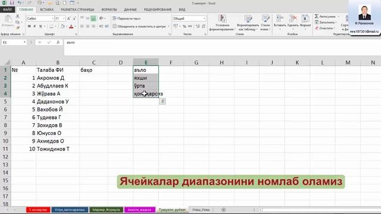This screenshot has height=214, width=381.
Task: Toggle Перенести текст (wrap text)
Action: pyautogui.click(x=127, y=18)
